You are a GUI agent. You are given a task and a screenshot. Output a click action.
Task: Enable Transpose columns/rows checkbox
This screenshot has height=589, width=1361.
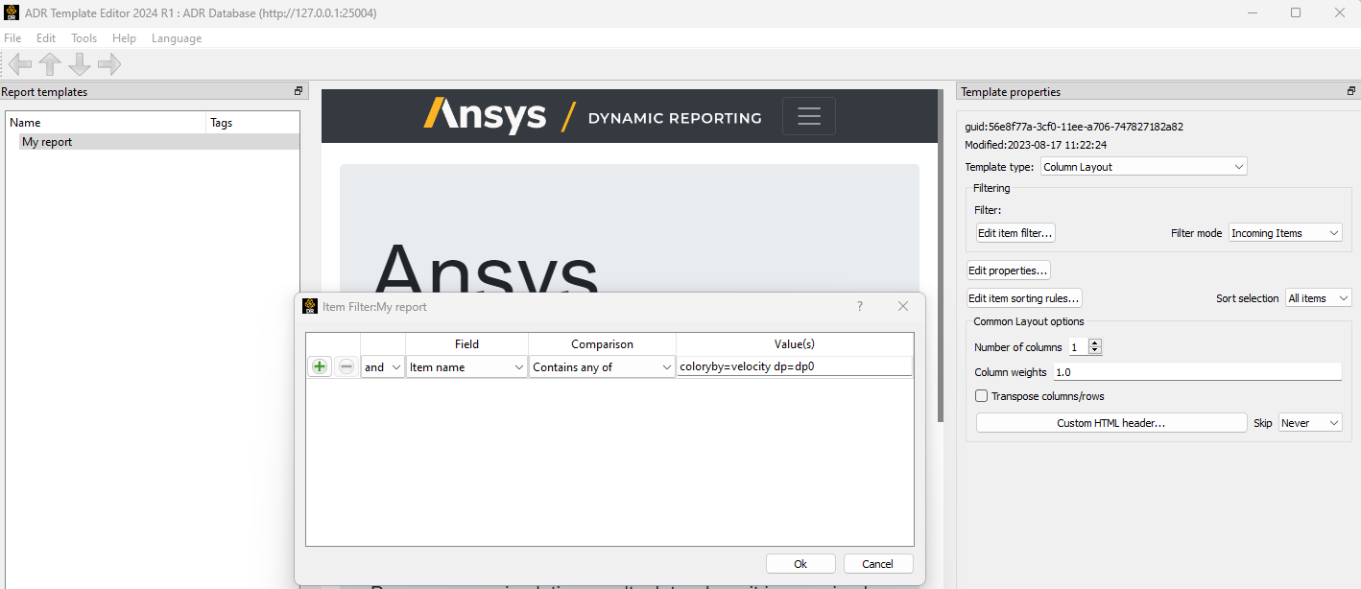click(981, 395)
